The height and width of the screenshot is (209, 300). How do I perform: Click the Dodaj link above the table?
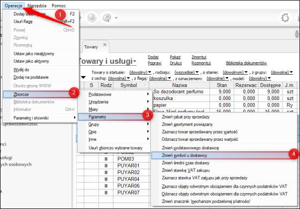coord(153,57)
